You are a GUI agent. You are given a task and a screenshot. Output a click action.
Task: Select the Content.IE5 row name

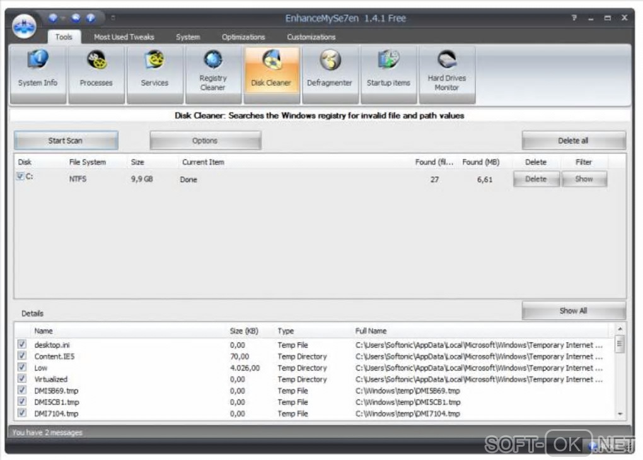[55, 356]
